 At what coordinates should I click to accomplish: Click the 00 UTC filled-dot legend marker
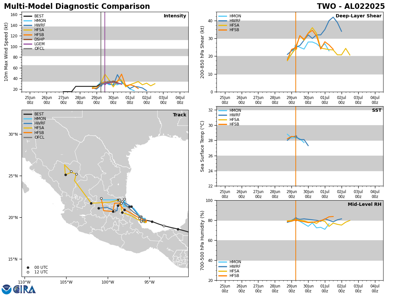point(28,267)
